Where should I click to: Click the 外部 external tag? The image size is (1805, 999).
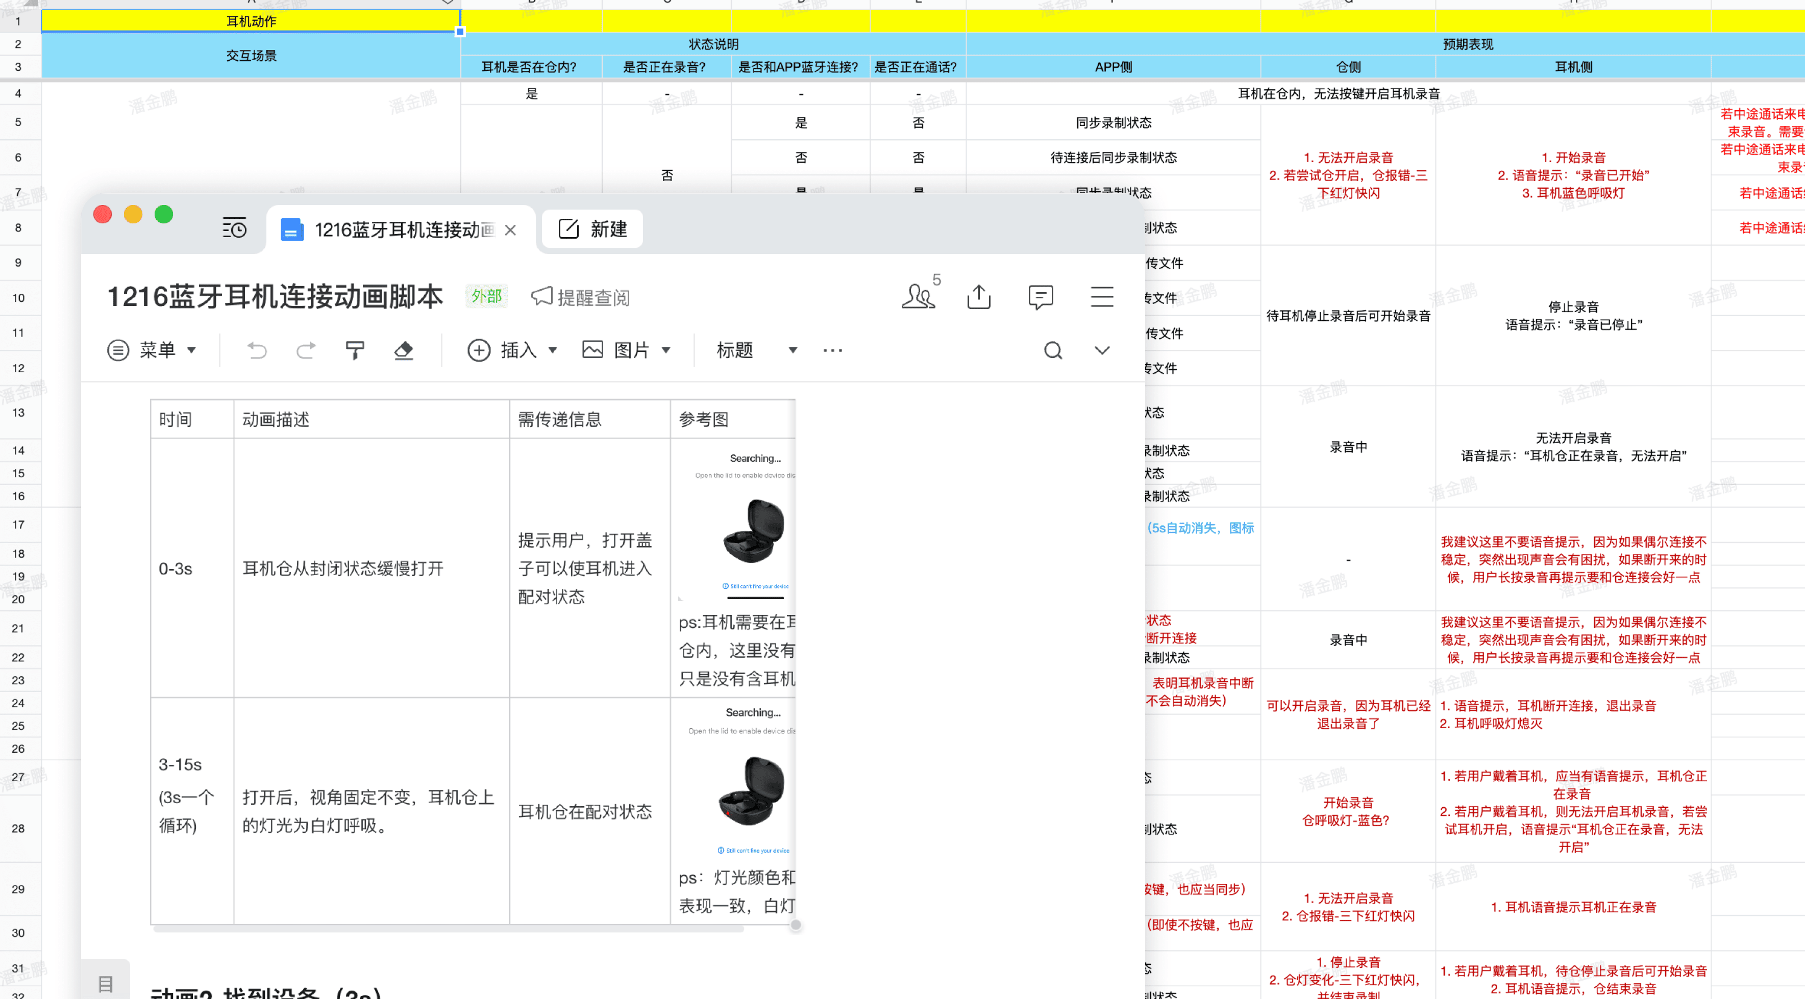coord(486,296)
